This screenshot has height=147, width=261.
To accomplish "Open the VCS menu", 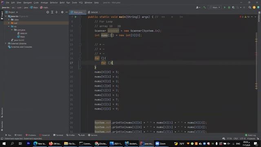I will (81, 3).
